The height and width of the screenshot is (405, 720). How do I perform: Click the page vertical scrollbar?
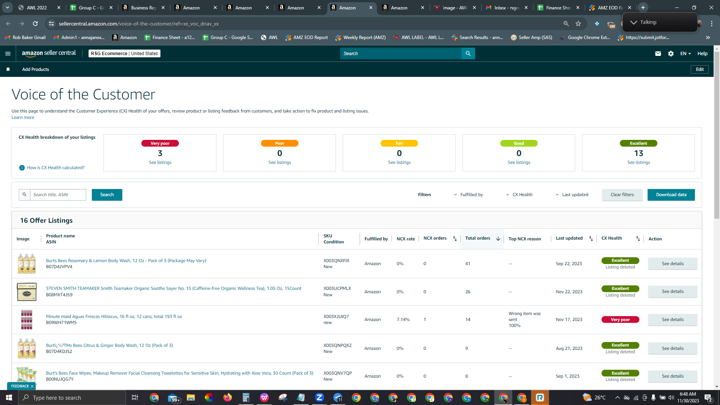[x=717, y=135]
